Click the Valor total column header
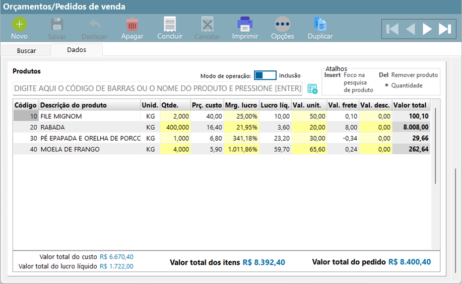 coord(410,105)
